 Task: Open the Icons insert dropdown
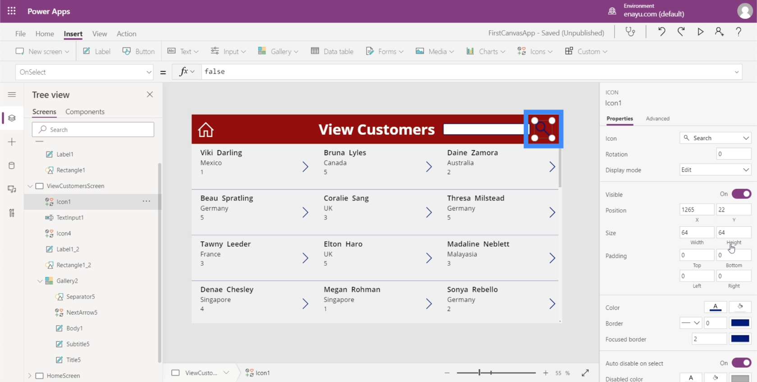click(x=535, y=51)
